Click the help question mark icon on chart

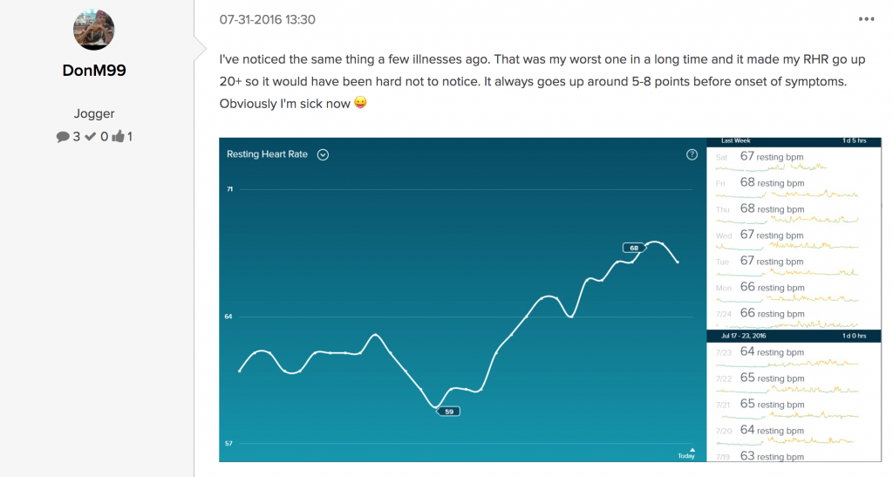[692, 155]
